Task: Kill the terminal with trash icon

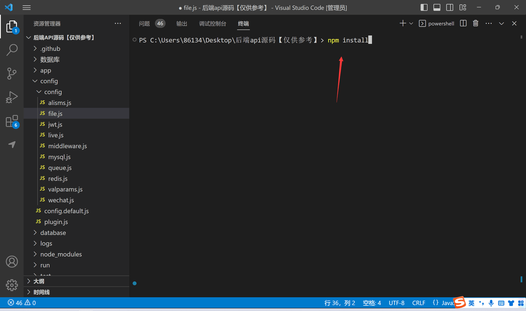Action: click(x=475, y=23)
